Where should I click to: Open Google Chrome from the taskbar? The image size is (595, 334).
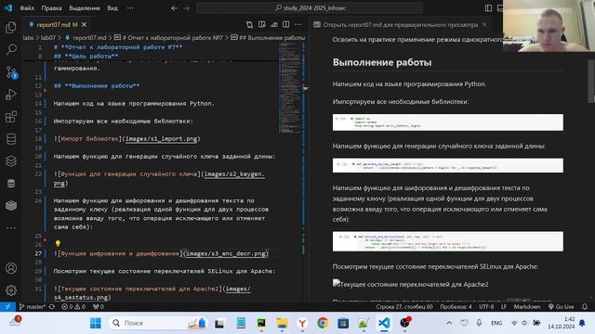click(323, 323)
